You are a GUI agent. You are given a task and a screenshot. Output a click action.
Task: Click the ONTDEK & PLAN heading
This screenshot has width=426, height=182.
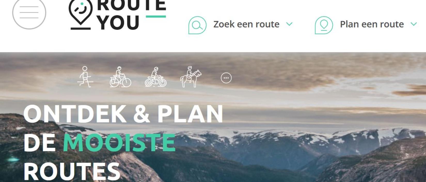point(123,114)
